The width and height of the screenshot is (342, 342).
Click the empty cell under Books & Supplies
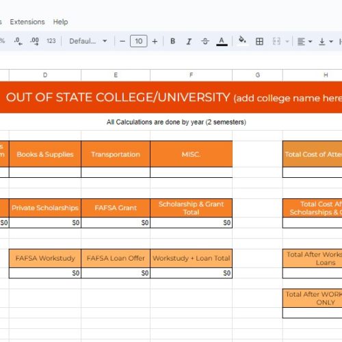tap(45, 172)
